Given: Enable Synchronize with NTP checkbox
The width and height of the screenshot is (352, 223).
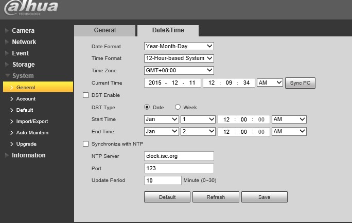Looking at the screenshot, I should pos(85,144).
